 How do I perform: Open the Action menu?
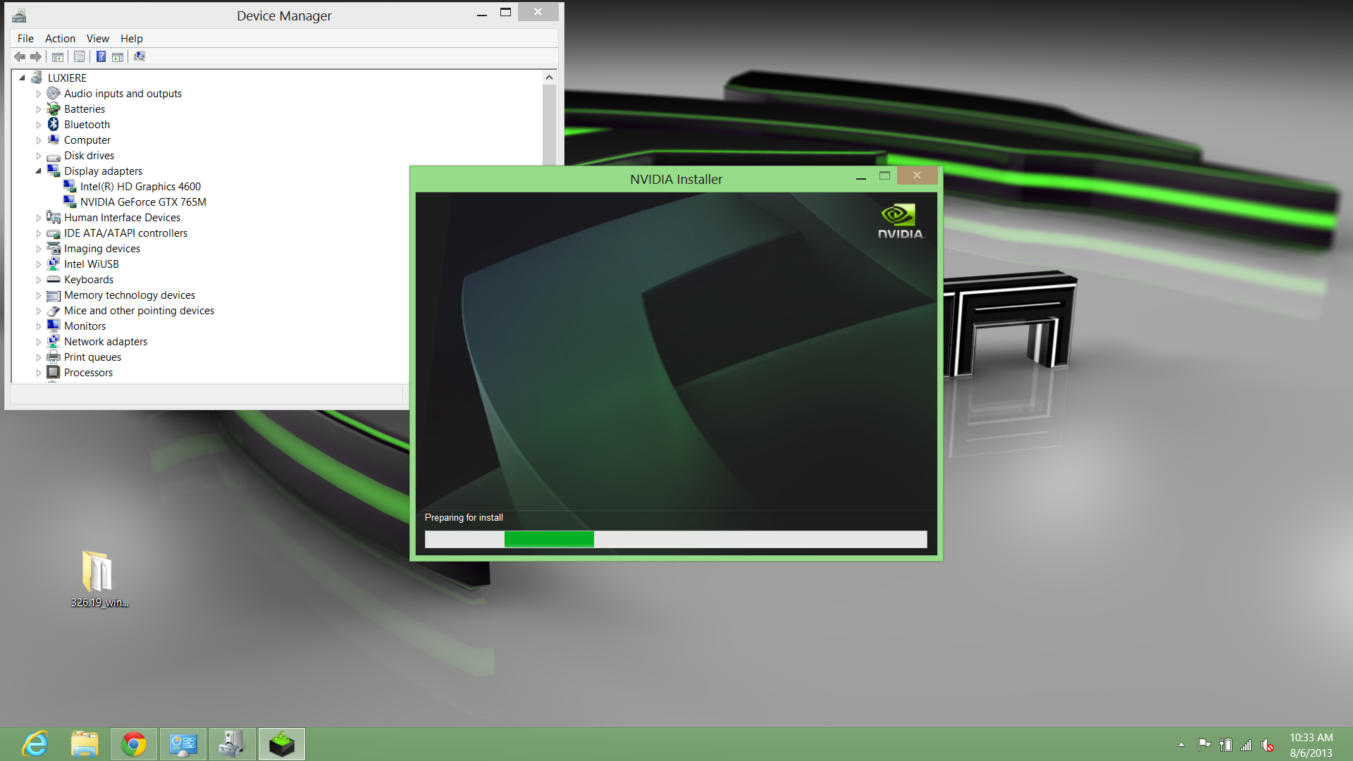pos(60,39)
